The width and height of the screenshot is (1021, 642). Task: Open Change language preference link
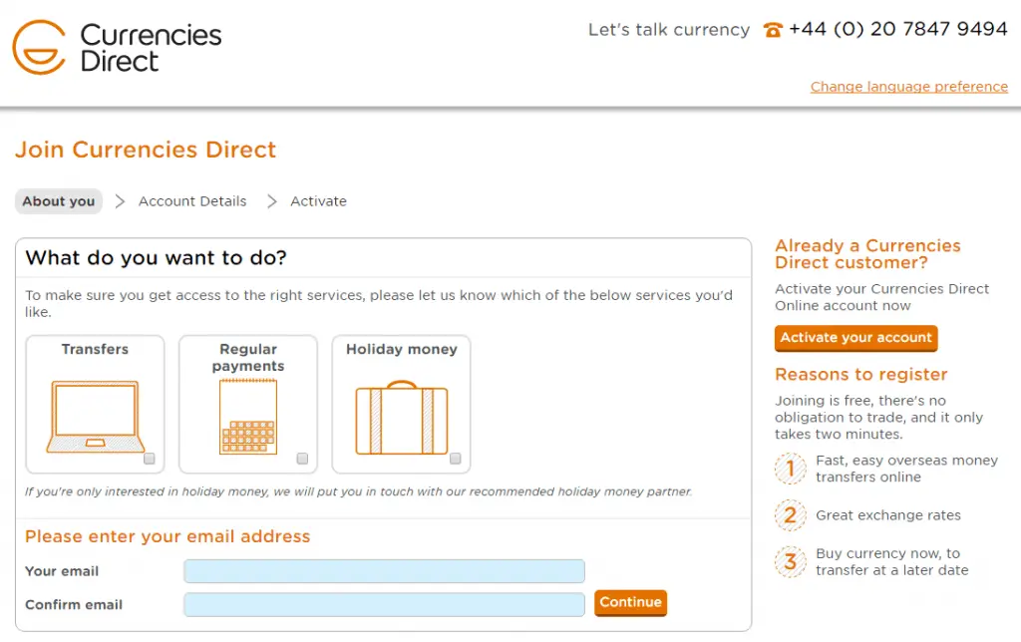click(909, 87)
